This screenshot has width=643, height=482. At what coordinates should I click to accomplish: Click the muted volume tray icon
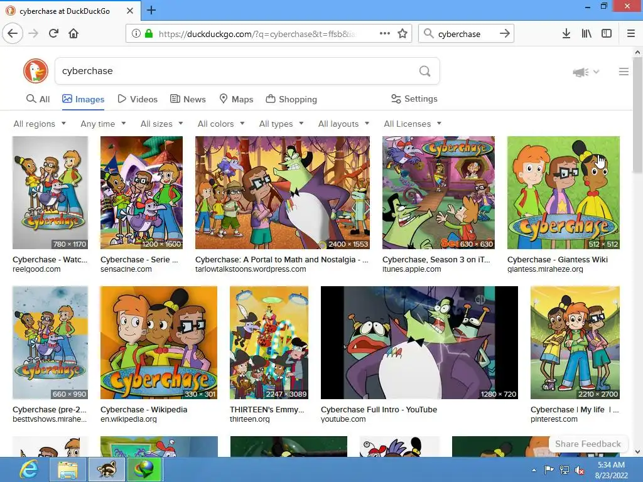[580, 470]
